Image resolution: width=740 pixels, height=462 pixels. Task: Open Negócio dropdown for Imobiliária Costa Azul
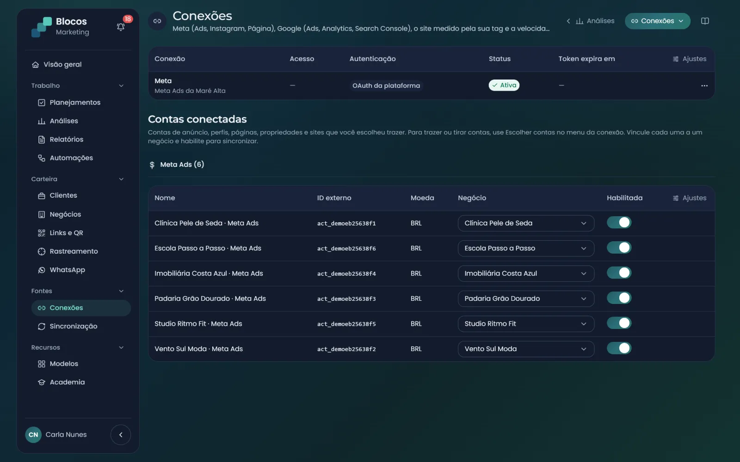526,274
